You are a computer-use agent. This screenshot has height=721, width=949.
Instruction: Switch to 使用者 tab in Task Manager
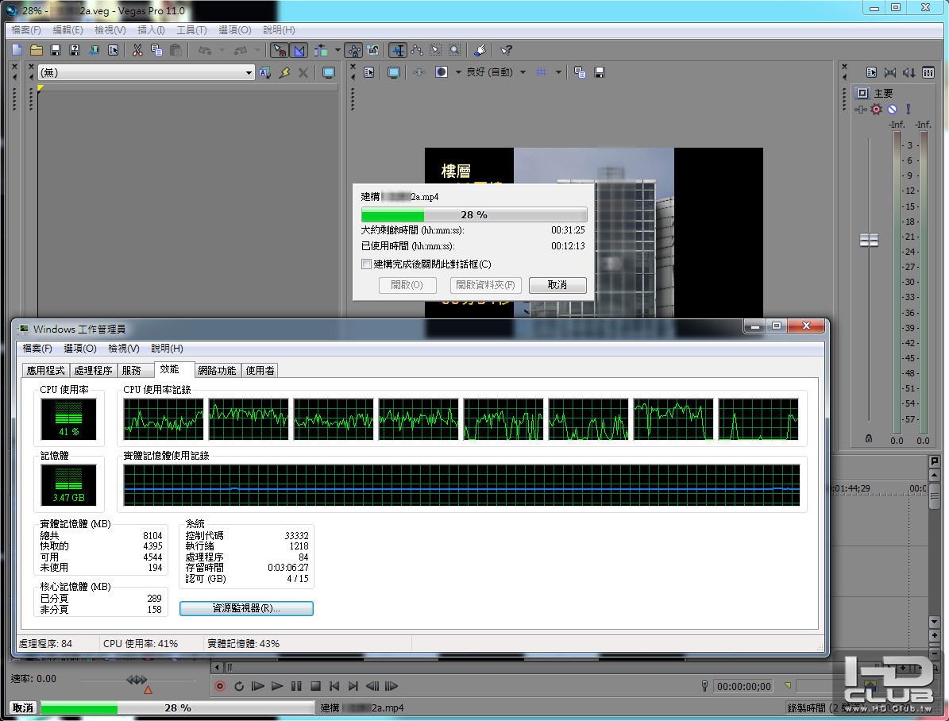coord(260,371)
